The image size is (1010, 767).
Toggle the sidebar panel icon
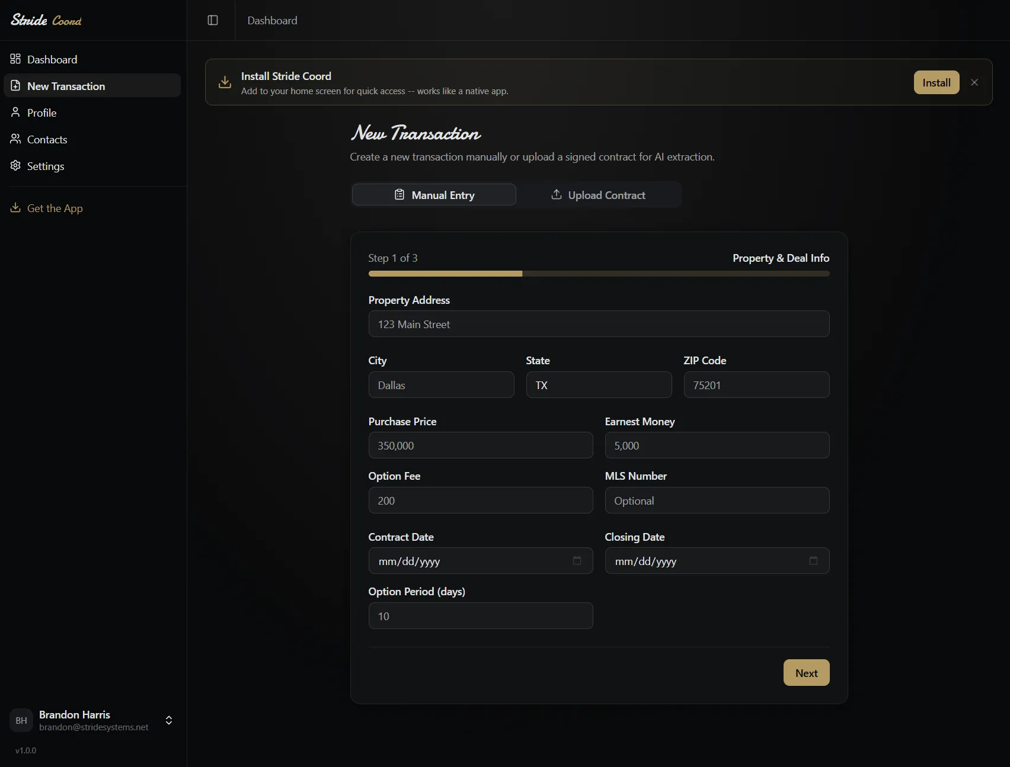coord(212,20)
